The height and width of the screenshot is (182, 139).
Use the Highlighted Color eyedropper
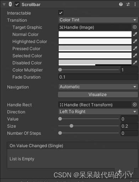(135, 41)
